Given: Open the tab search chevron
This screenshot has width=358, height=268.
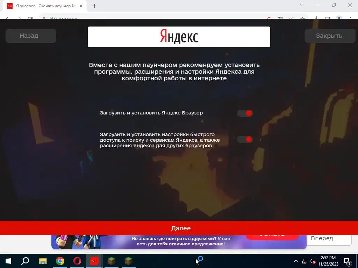Looking at the screenshot, I should point(302,5).
